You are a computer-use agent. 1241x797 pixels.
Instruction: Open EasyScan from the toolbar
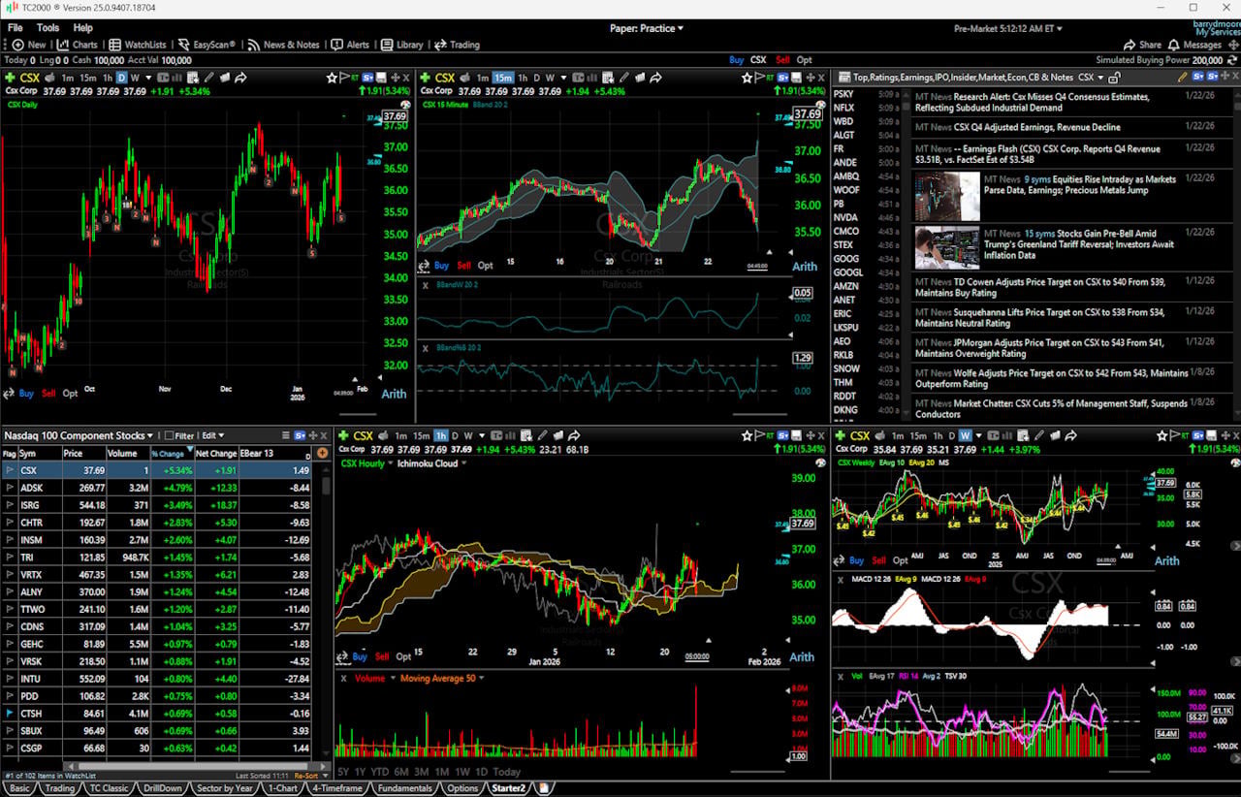coord(206,45)
